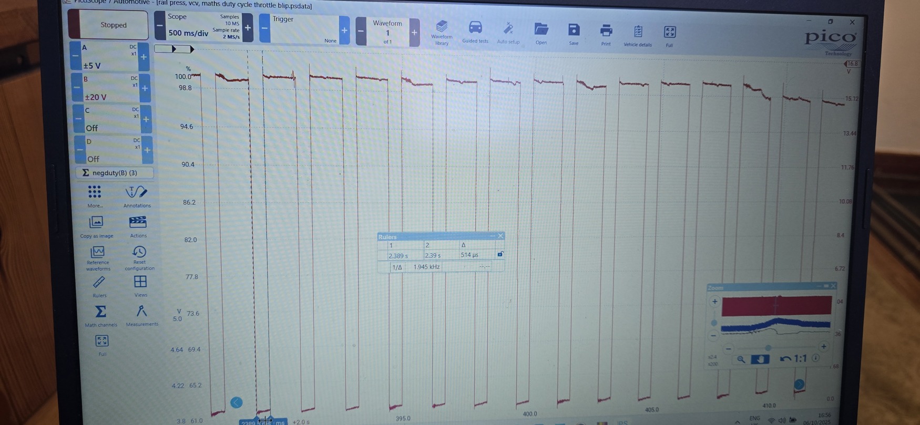The image size is (920, 425).
Task: Open Vehicle details clipboard icon
Action: (638, 35)
